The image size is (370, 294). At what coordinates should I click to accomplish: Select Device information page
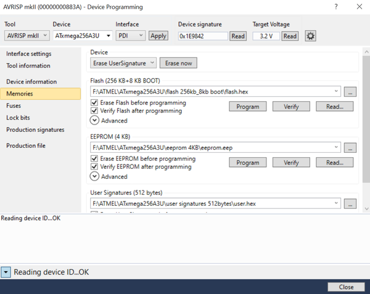(31, 81)
